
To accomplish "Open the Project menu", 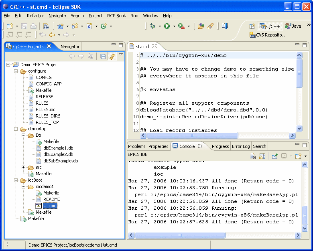I will click(x=96, y=16).
